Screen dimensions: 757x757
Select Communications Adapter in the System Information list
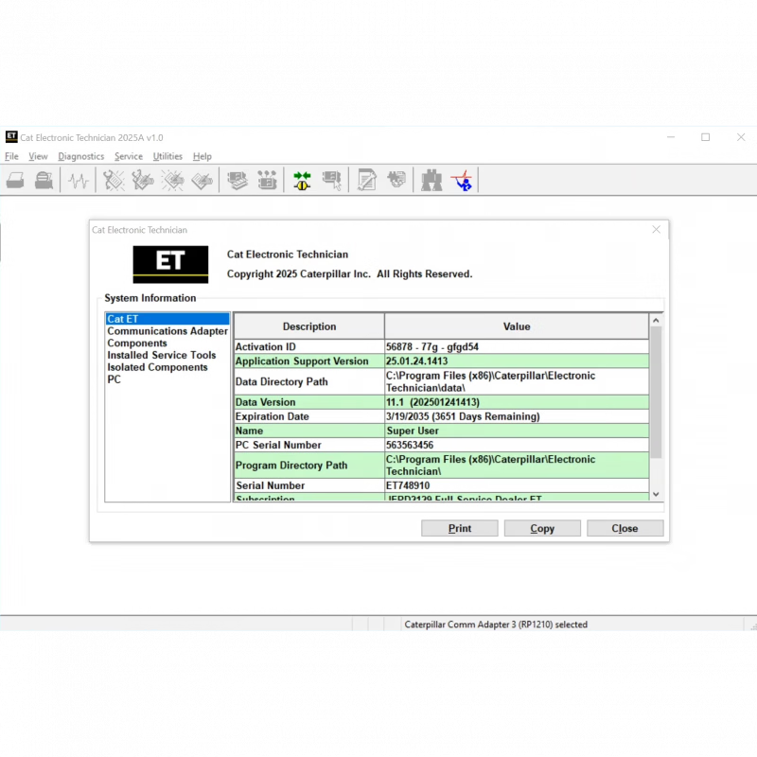(167, 331)
